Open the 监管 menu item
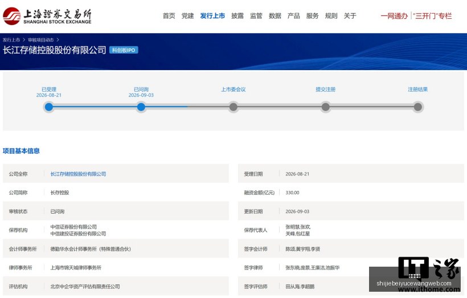Screen dimensions: 467x298 tap(256, 16)
